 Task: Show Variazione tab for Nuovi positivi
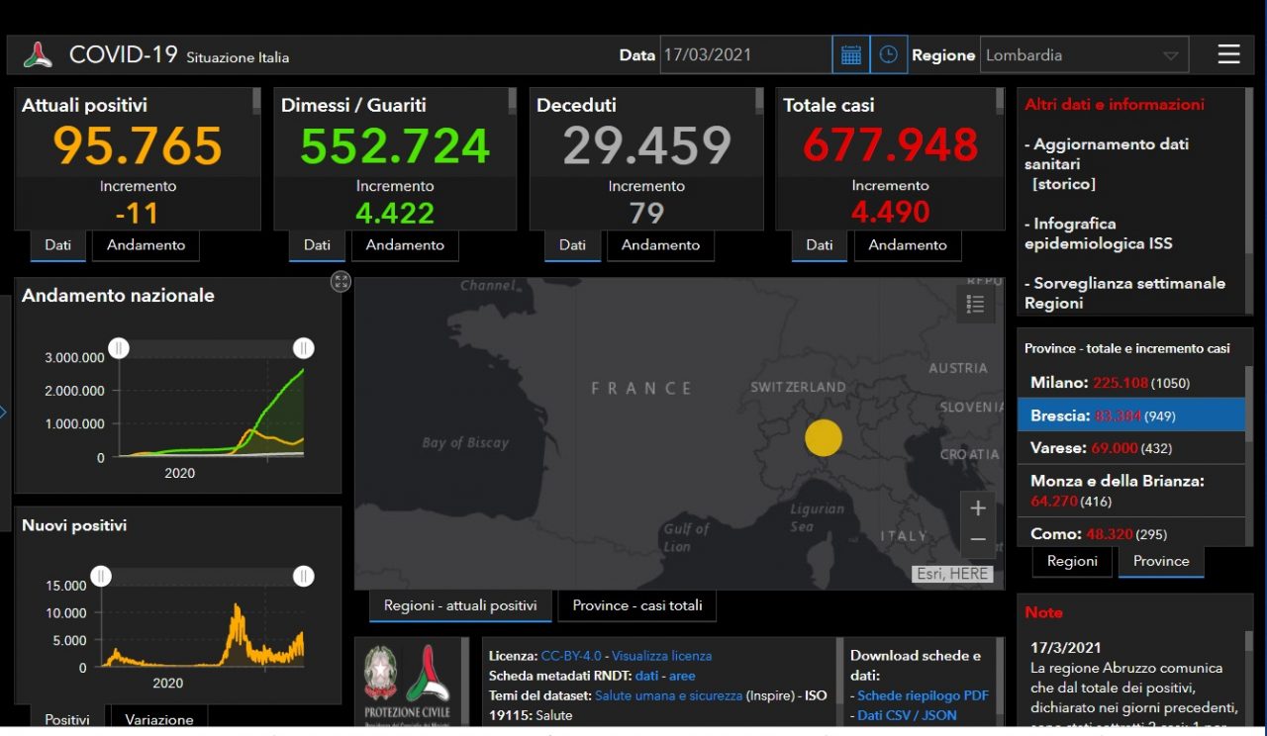pyautogui.click(x=158, y=719)
